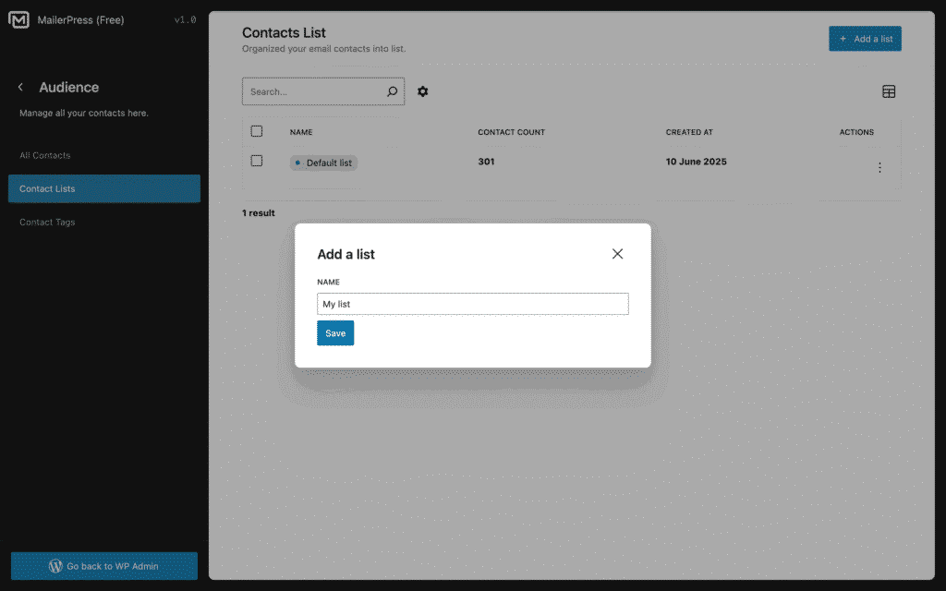Open the Default list actions menu
Screen dimensions: 946x591
(x=879, y=167)
